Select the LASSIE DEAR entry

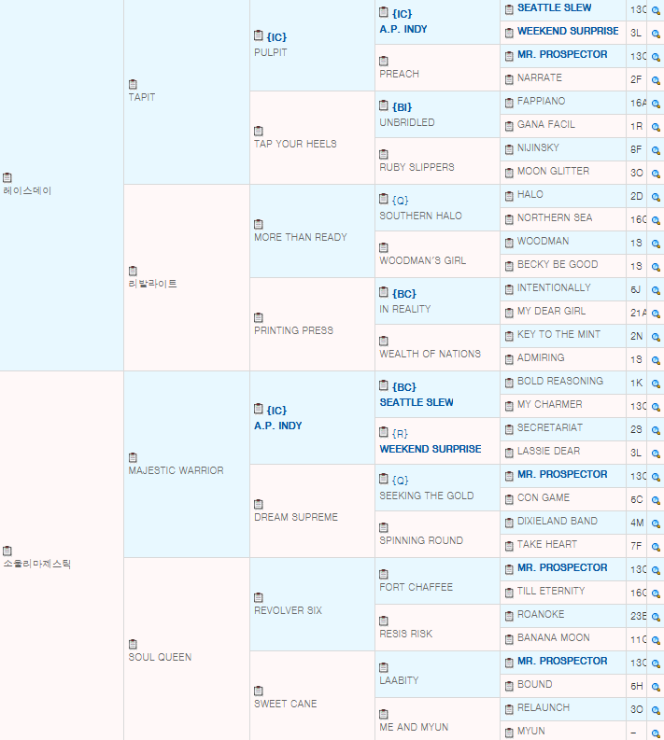pos(548,451)
